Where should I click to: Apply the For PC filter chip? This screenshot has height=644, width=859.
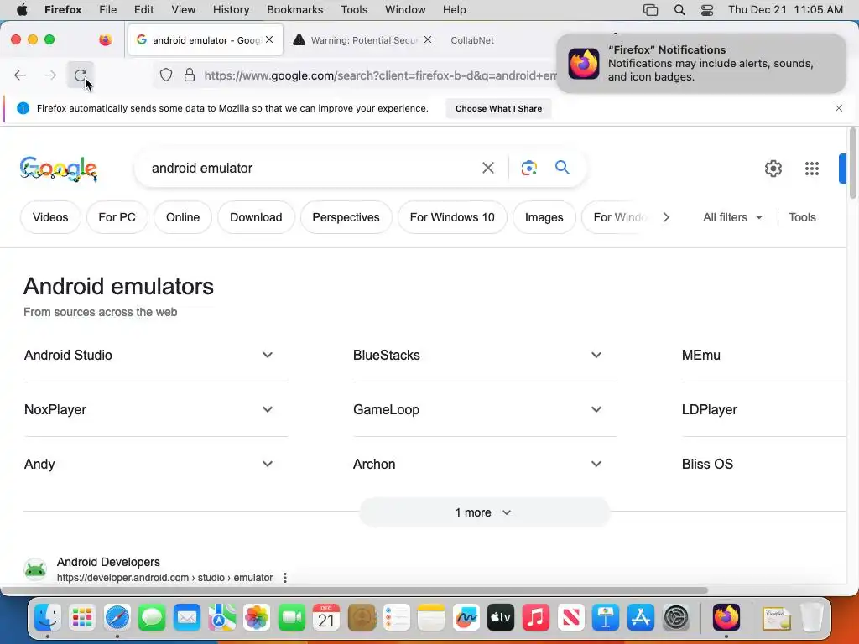pos(117,217)
